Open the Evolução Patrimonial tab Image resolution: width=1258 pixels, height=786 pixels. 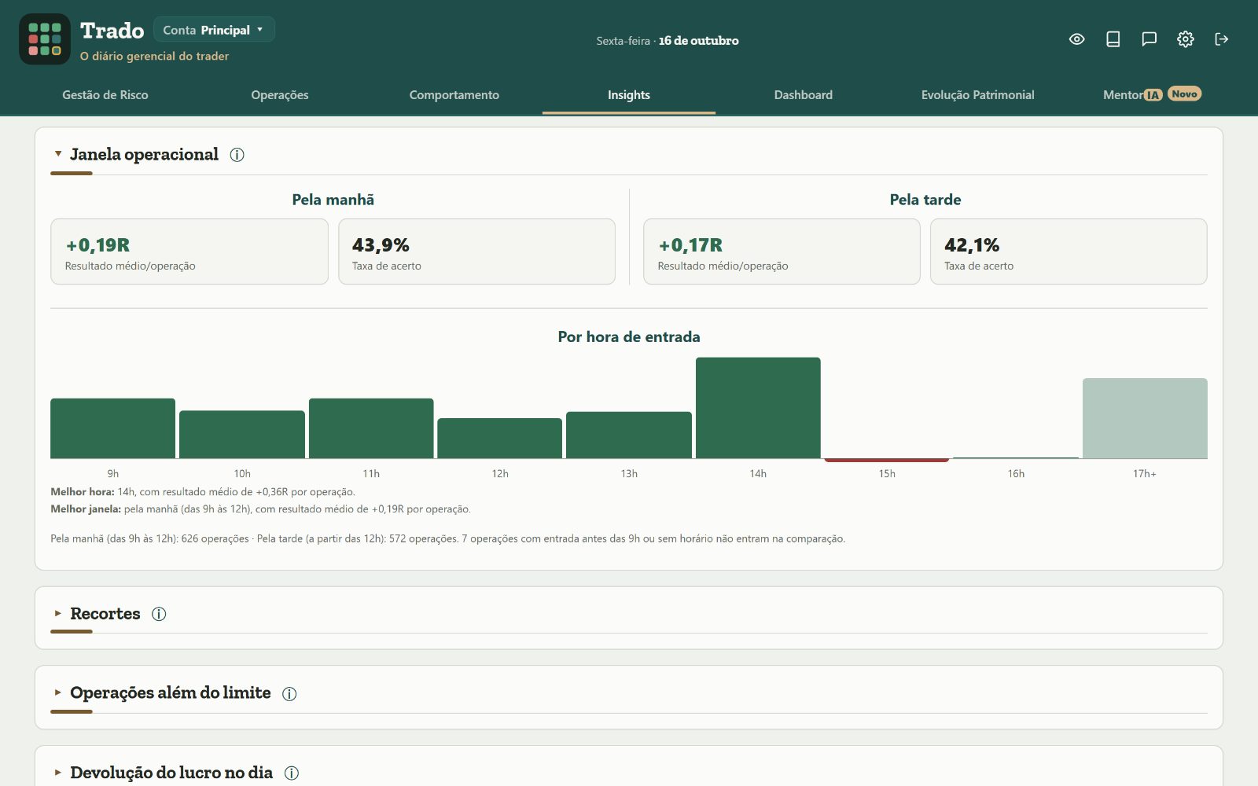(x=978, y=95)
